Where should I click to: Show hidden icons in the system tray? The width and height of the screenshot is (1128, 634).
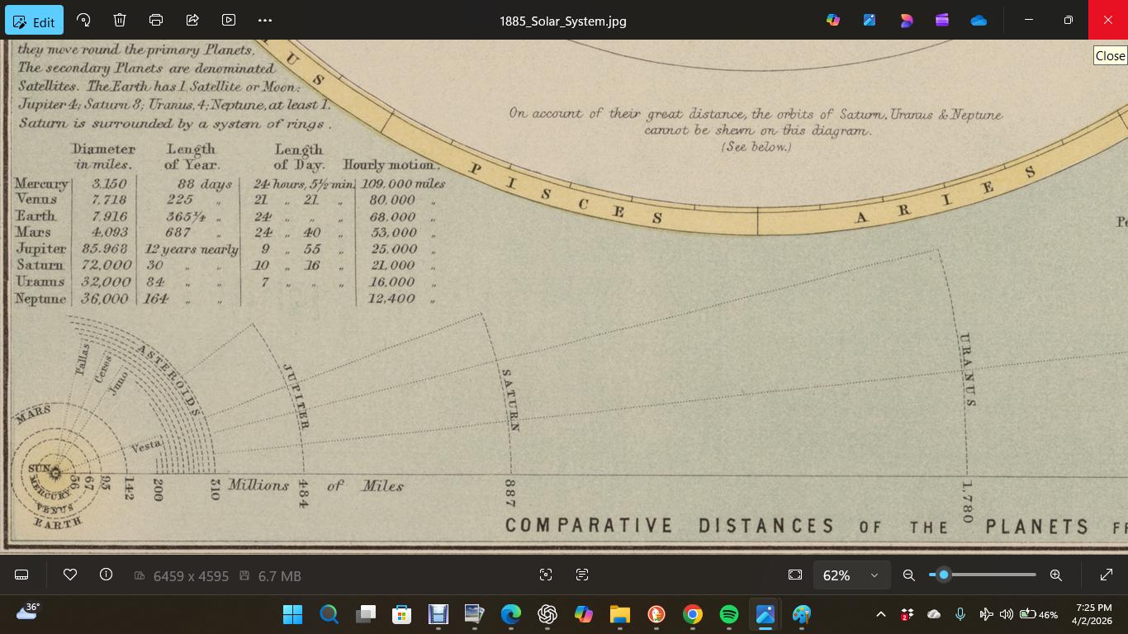click(880, 614)
